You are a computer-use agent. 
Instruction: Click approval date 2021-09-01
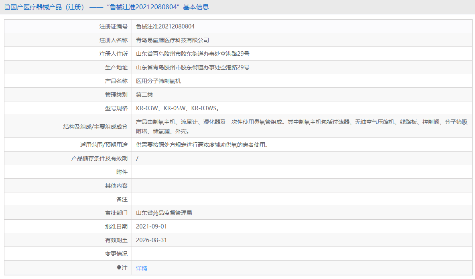(x=151, y=226)
